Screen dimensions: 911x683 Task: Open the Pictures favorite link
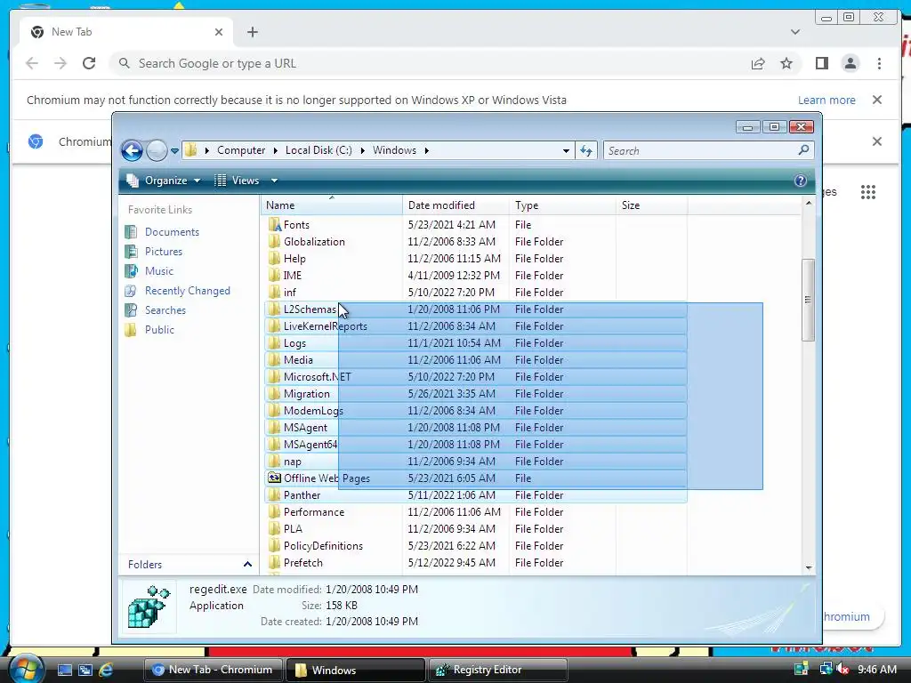tap(164, 252)
